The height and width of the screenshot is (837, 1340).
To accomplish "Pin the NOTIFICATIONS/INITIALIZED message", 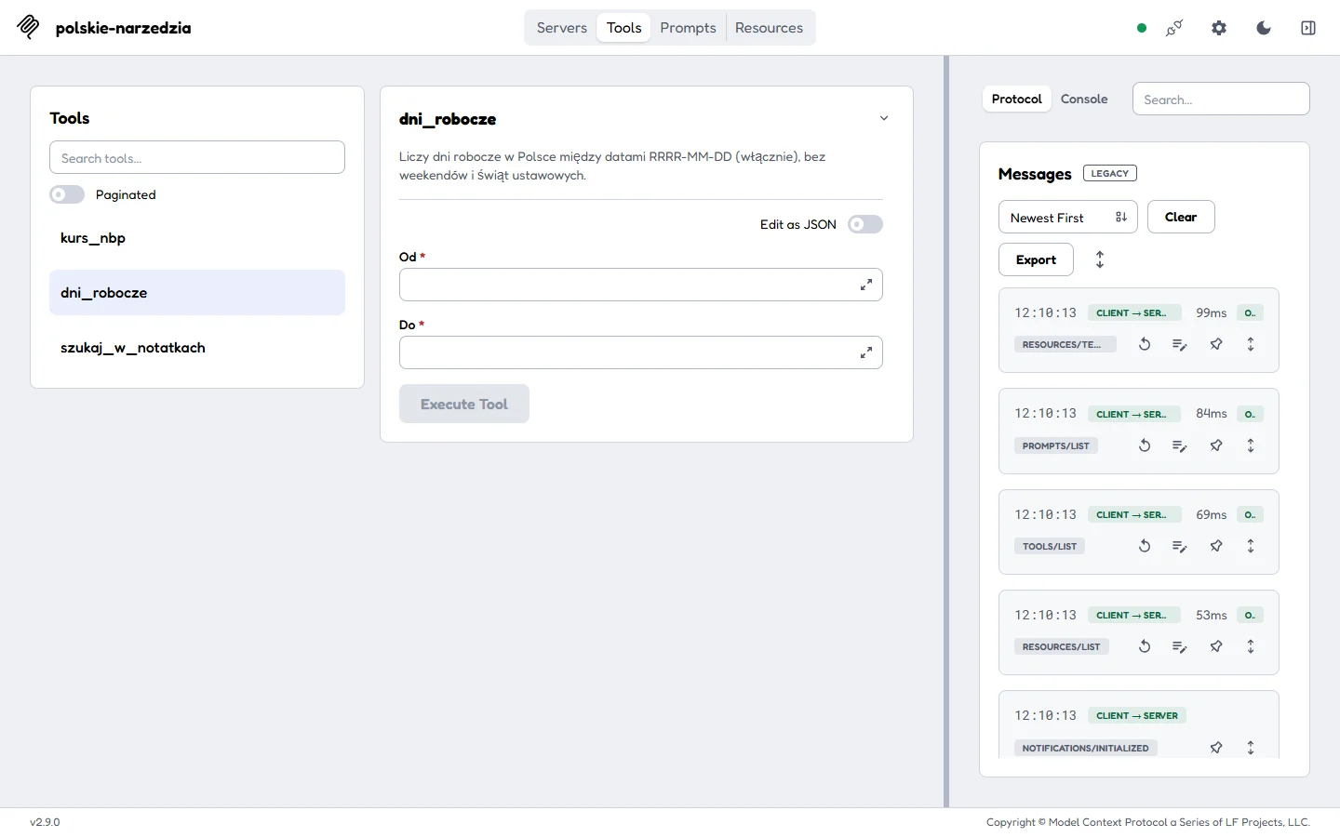I will point(1216,748).
